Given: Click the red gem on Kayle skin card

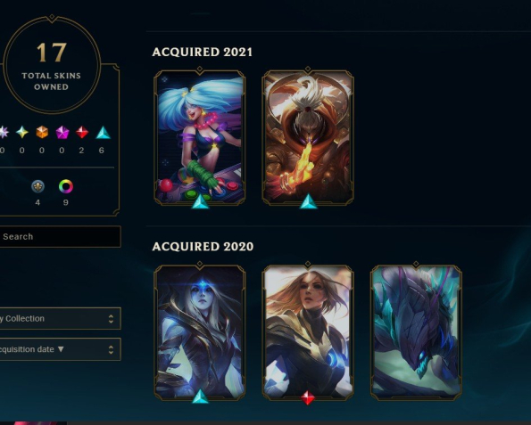Looking at the screenshot, I should coord(308,397).
